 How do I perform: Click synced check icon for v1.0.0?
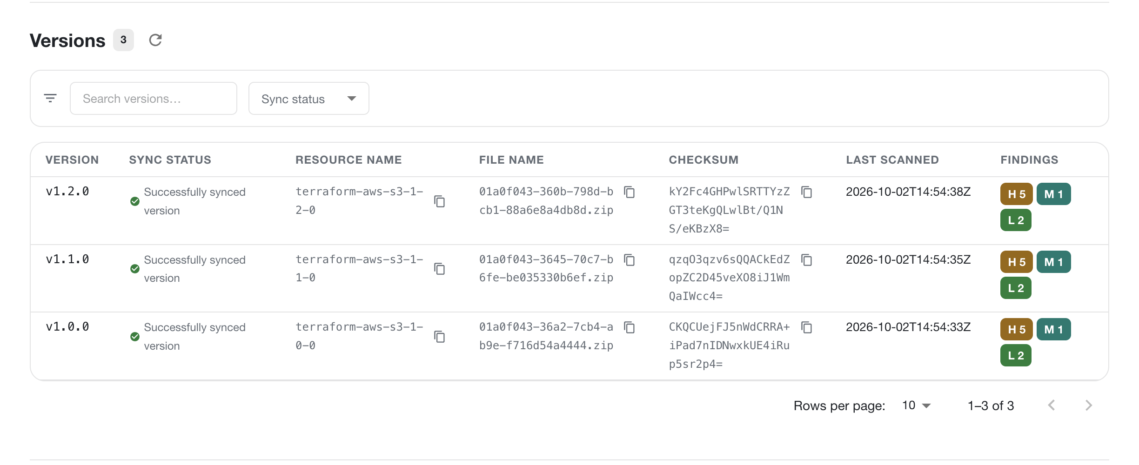(x=135, y=337)
